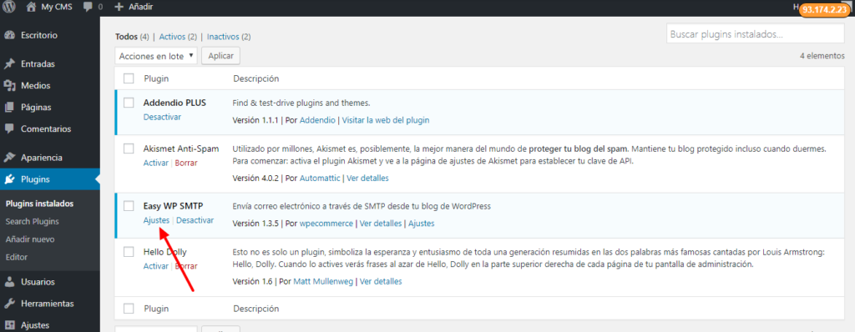
Task: Open the Automattic author link
Action: click(x=320, y=179)
